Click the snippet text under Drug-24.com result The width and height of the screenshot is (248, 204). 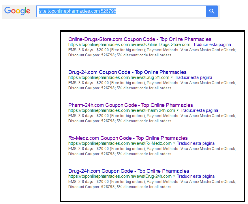click(152, 86)
